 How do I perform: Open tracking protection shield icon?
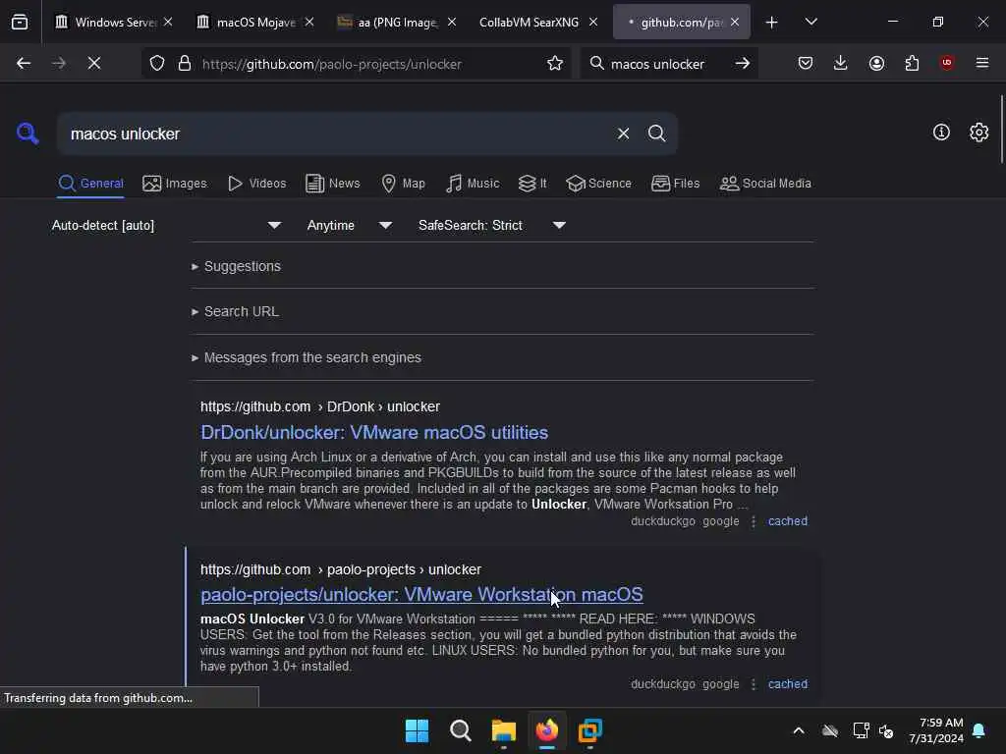(157, 63)
